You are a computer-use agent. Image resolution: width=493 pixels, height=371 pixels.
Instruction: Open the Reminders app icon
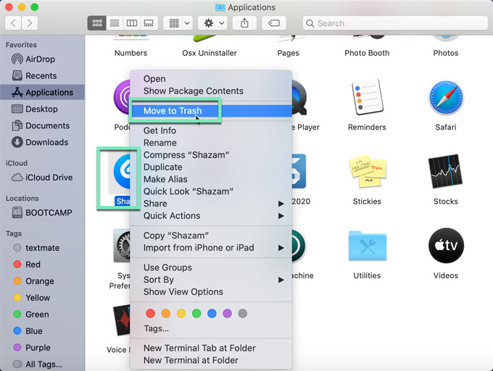tap(366, 99)
